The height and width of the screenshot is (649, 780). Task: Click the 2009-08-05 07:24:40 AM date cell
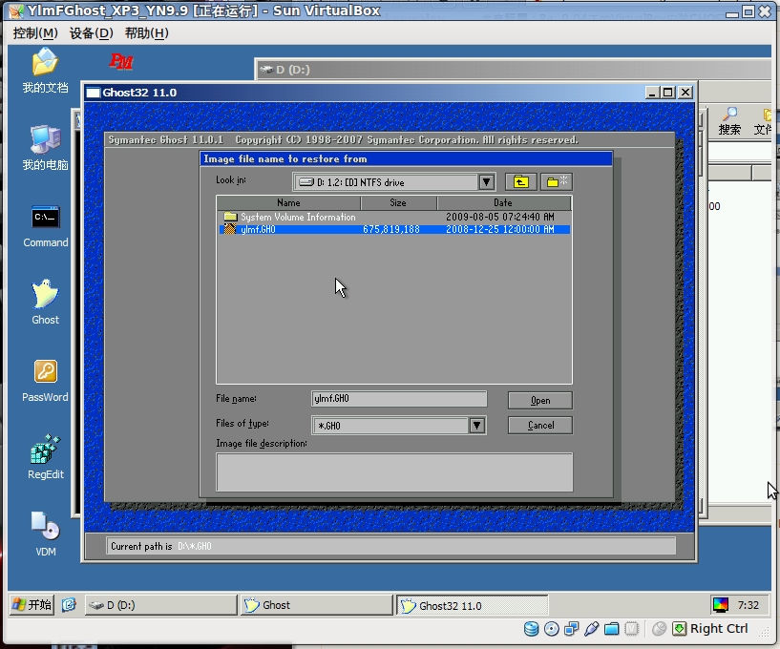tap(500, 217)
